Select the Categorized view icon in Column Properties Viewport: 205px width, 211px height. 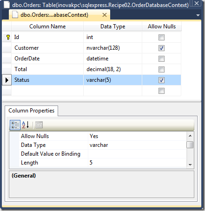[x=15, y=125]
